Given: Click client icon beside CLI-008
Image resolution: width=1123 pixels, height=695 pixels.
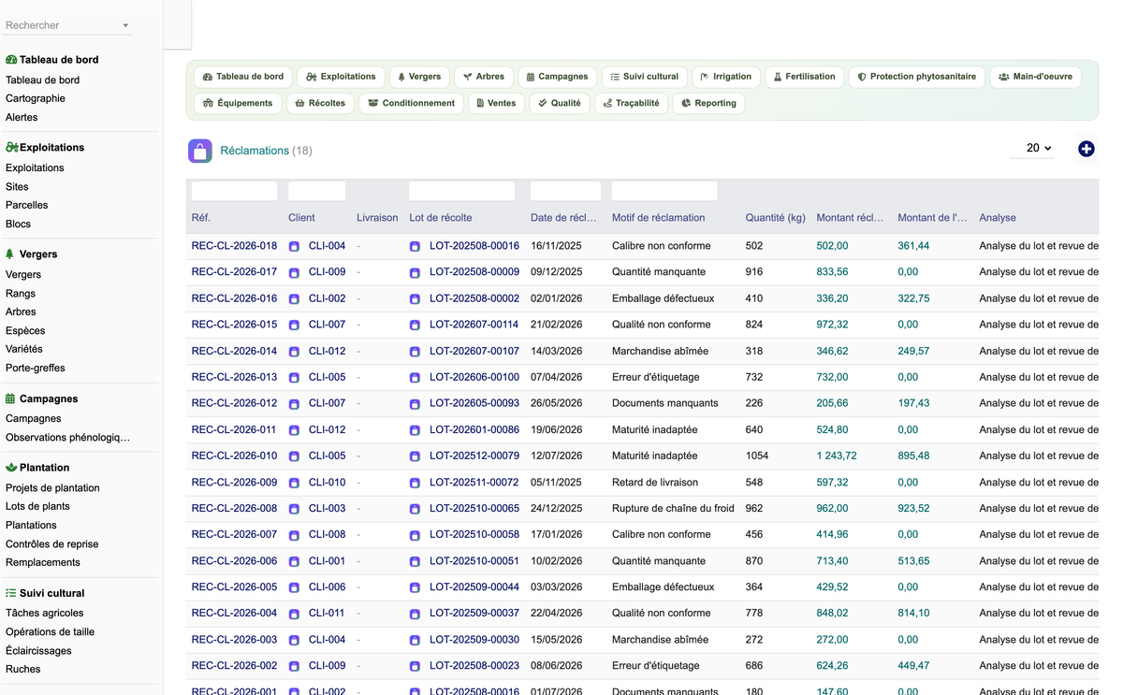Looking at the screenshot, I should click(x=294, y=536).
